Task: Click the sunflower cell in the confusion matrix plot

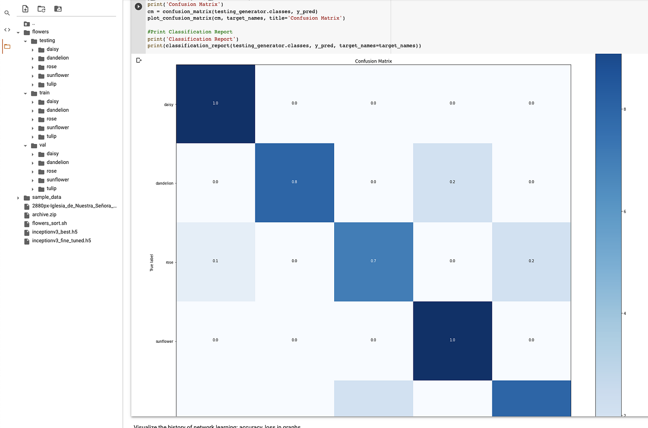Action: (452, 341)
